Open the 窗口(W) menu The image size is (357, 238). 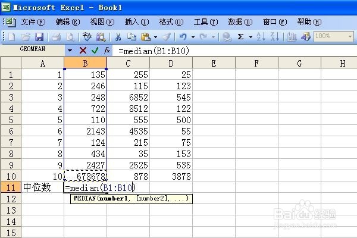(x=275, y=22)
